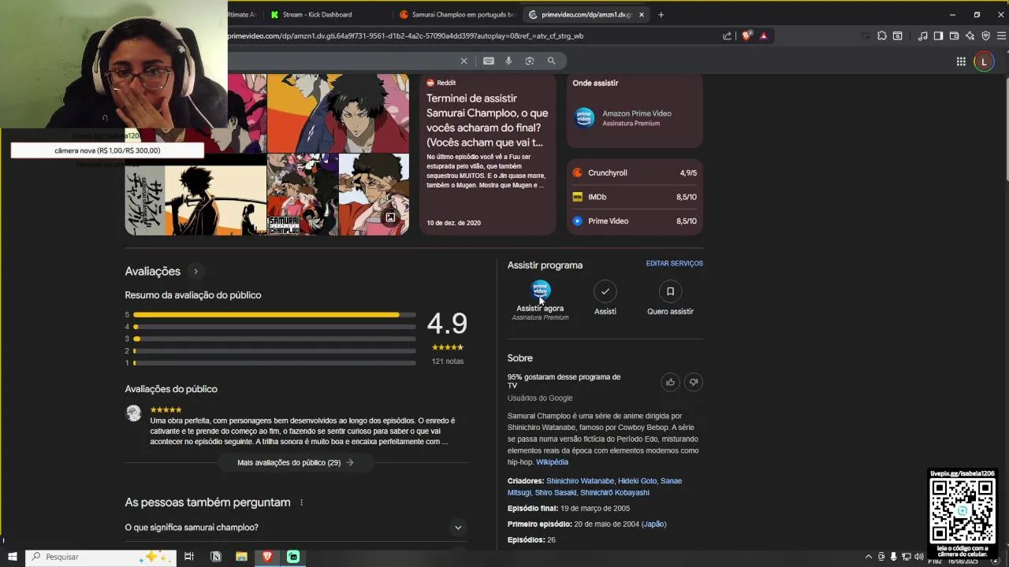Click the search magnifier button
1009x567 pixels.
tap(552, 61)
